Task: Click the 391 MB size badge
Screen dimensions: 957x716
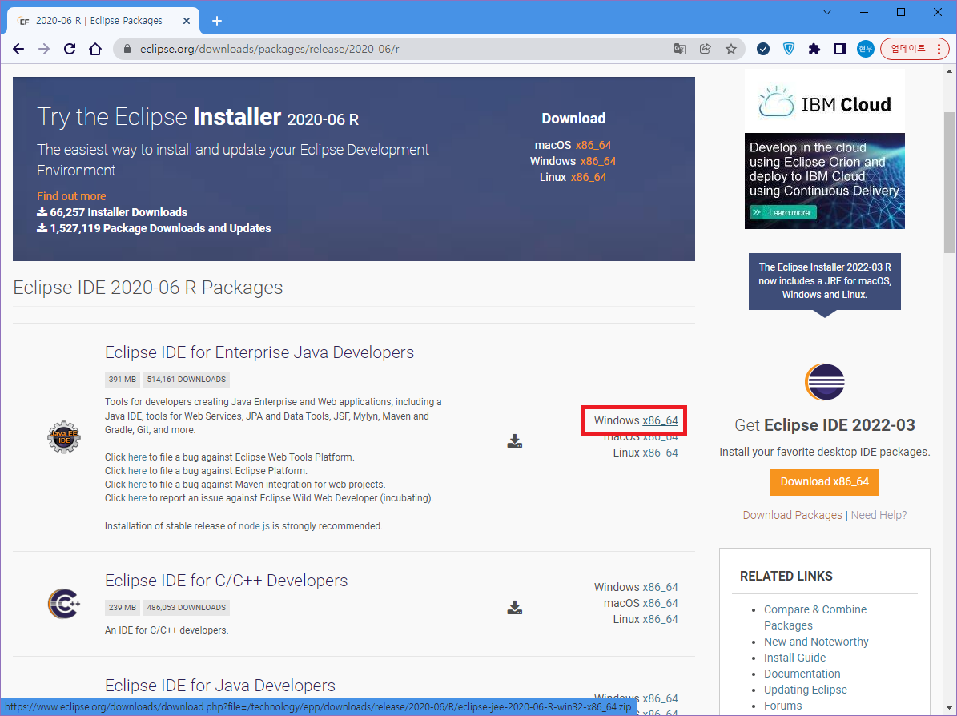Action: 122,379
